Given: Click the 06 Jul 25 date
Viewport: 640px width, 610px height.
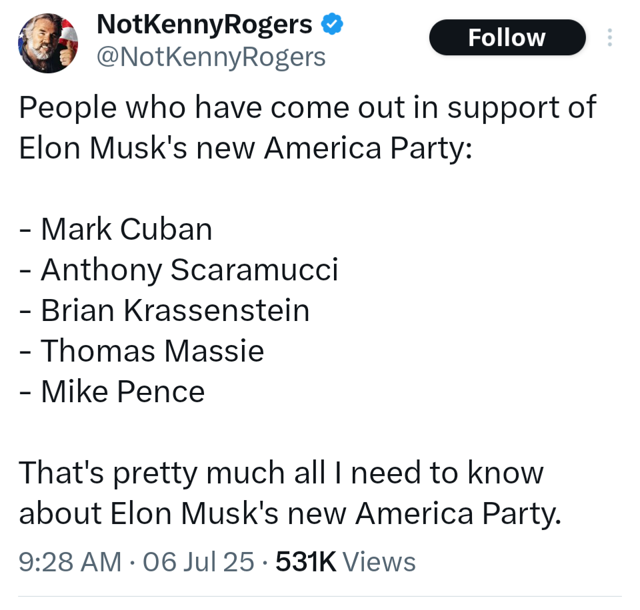Looking at the screenshot, I should click(x=199, y=561).
